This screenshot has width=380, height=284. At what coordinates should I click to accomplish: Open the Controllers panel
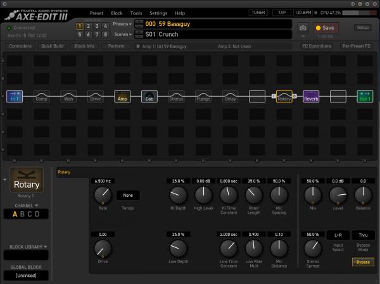point(20,46)
